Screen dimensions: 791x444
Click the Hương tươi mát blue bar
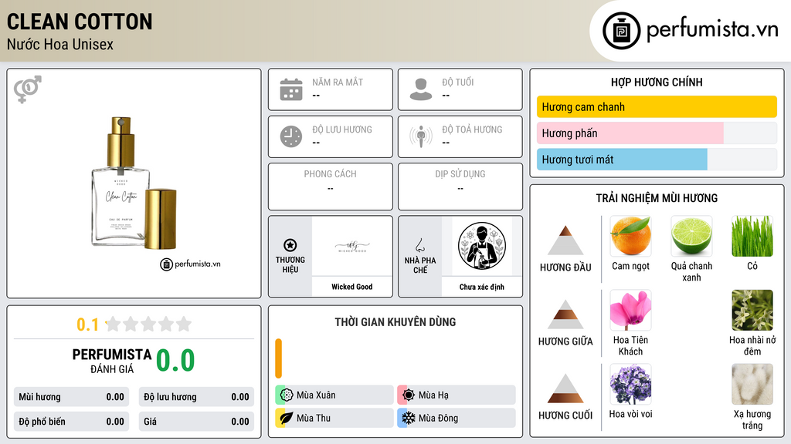(x=622, y=160)
